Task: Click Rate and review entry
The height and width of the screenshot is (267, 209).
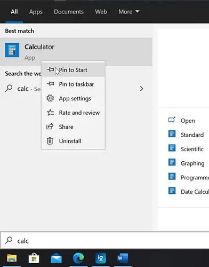Action: click(73, 113)
